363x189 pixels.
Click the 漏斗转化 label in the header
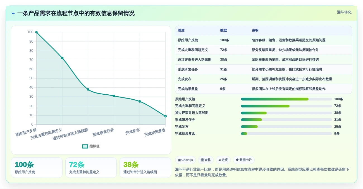point(344,12)
